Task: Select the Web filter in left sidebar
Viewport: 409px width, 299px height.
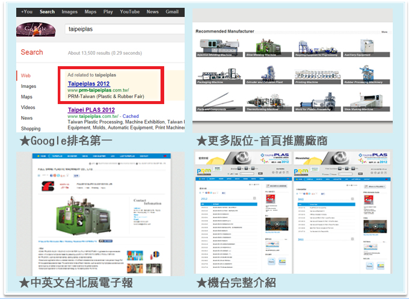Action: click(26, 76)
